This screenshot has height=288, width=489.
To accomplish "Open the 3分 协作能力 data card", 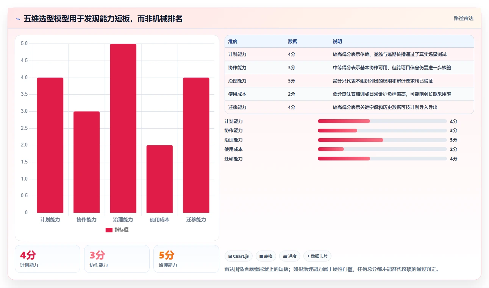I will click(117, 259).
